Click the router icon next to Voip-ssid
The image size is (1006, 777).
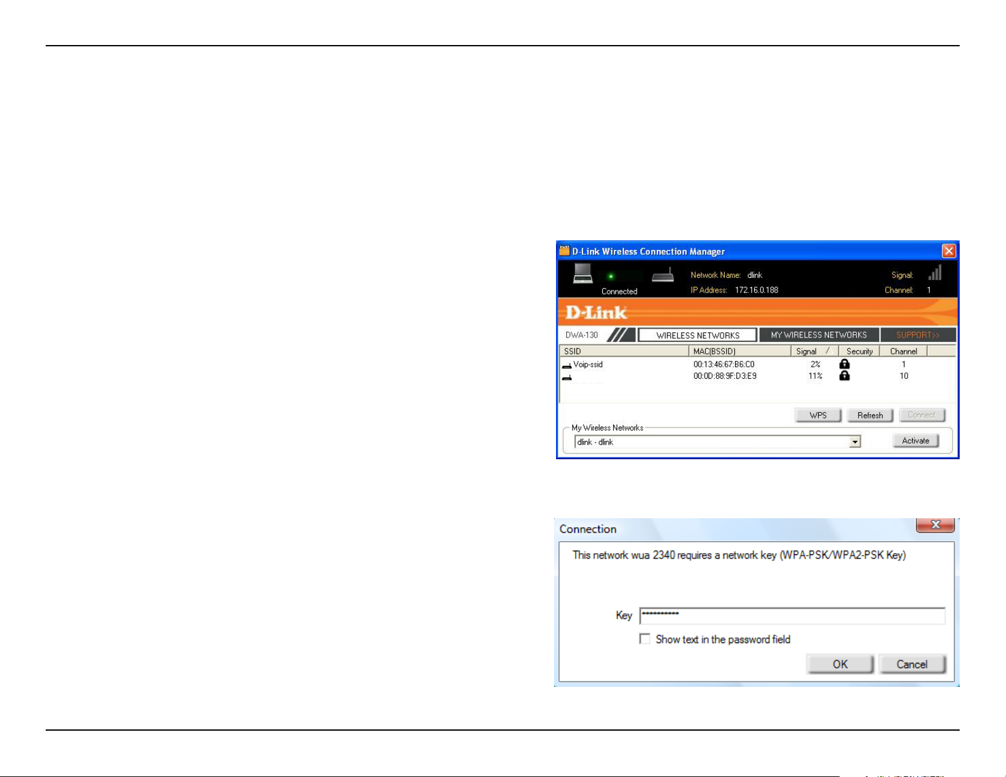(x=566, y=365)
